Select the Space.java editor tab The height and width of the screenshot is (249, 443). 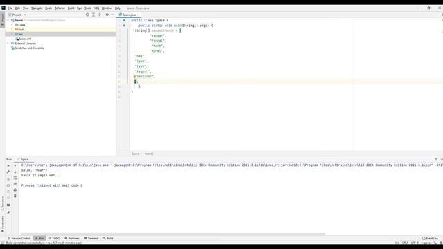click(129, 15)
